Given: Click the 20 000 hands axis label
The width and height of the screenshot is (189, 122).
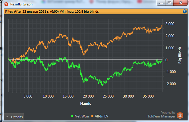Looking at the screenshot, I should click(x=88, y=96).
